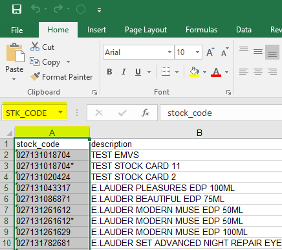
Task: Click Top Align icon
Action: coord(244,49)
